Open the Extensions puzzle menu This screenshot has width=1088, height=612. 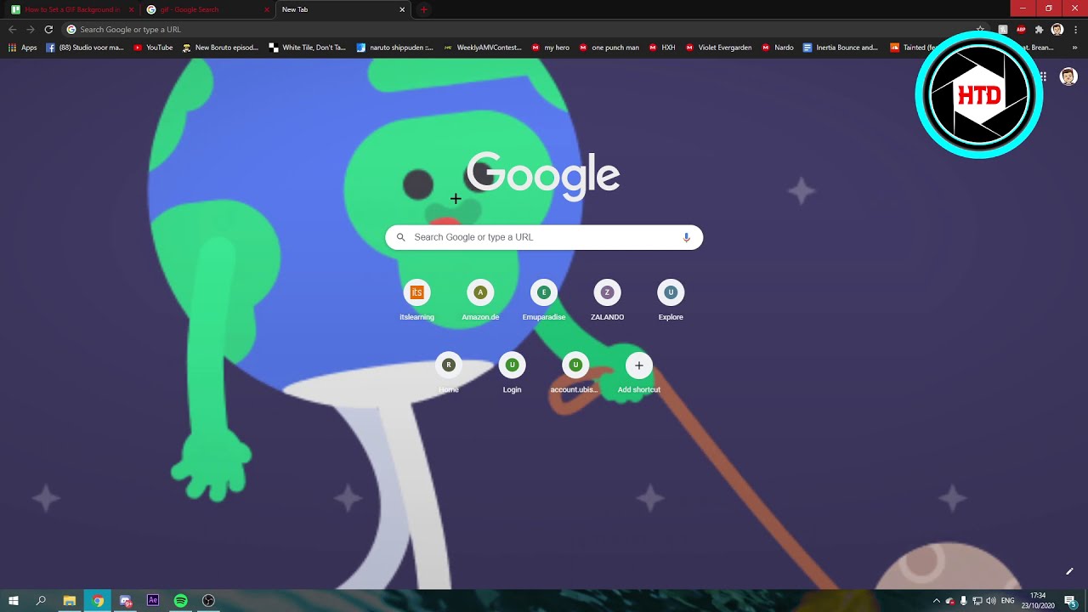[1039, 29]
